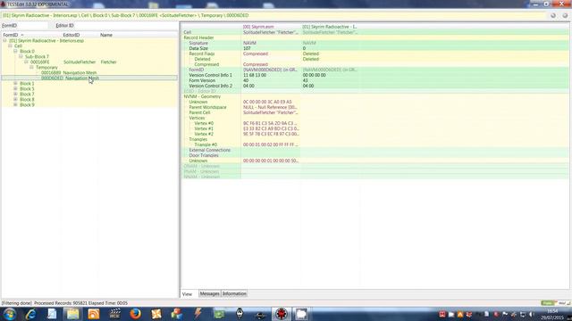Switch to the Messages tab
572x321 pixels.
209,293
